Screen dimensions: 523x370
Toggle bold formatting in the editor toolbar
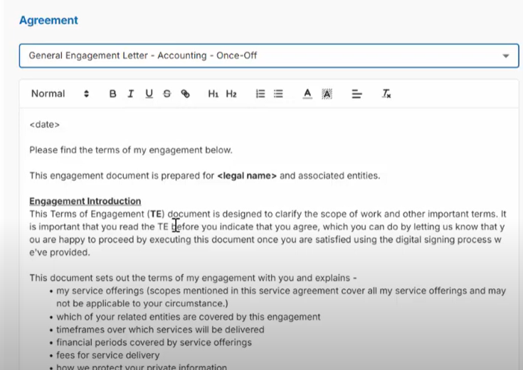pyautogui.click(x=112, y=94)
